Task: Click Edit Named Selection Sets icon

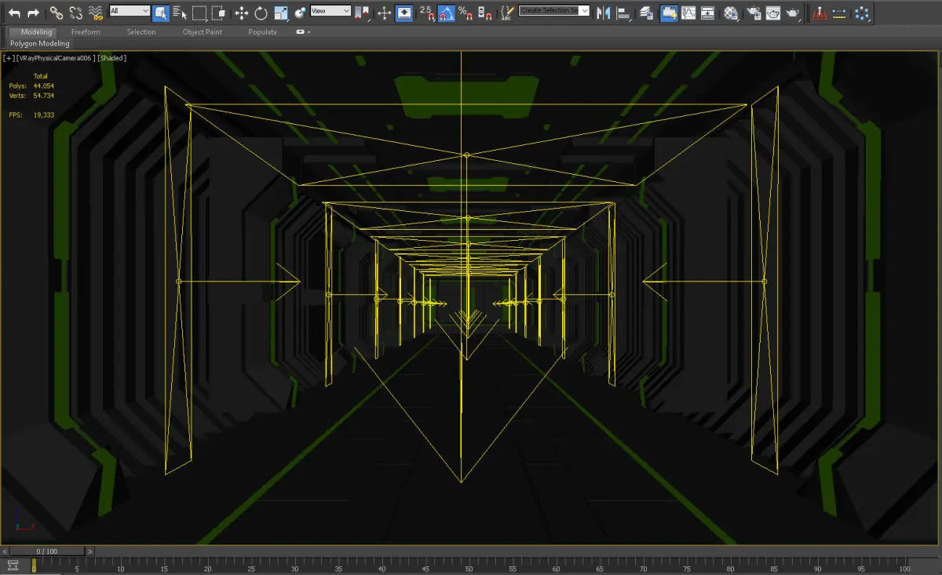Action: tap(507, 13)
